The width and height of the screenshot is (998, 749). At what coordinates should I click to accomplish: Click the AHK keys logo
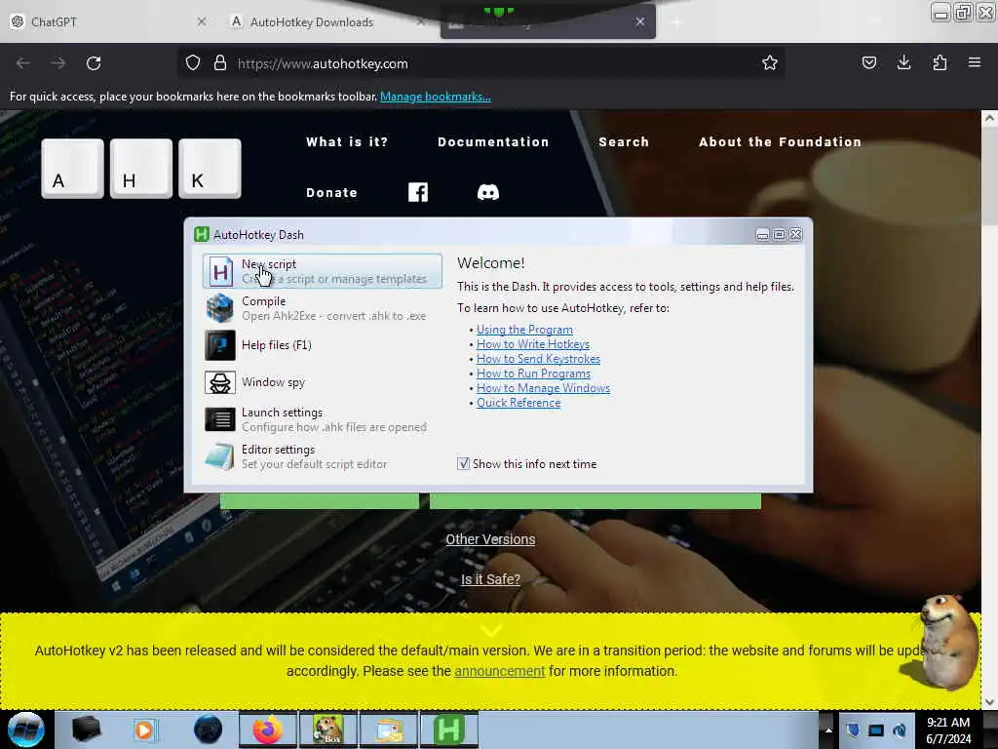141,169
